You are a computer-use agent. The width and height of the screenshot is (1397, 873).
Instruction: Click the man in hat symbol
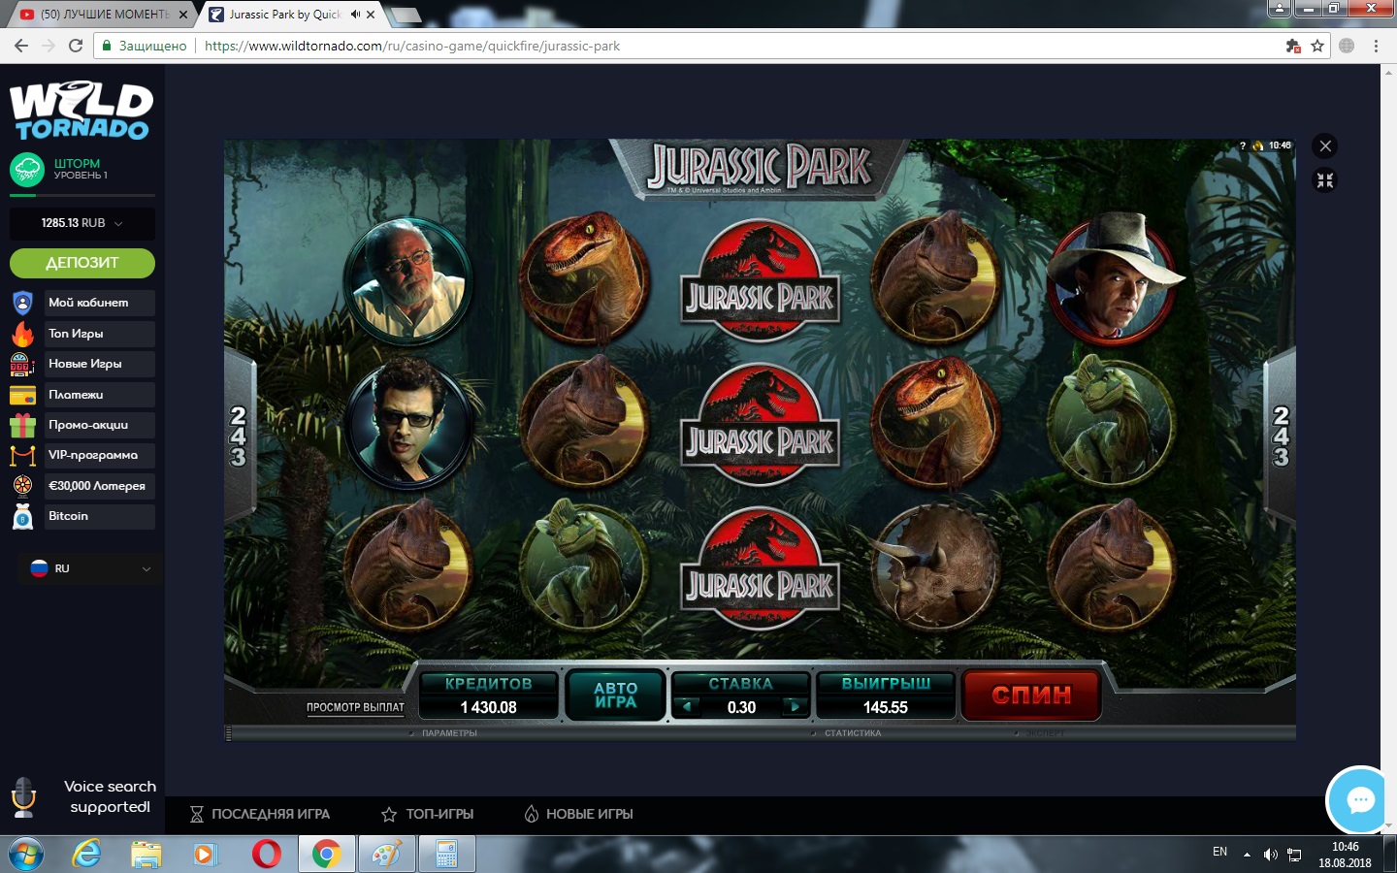coord(1114,279)
